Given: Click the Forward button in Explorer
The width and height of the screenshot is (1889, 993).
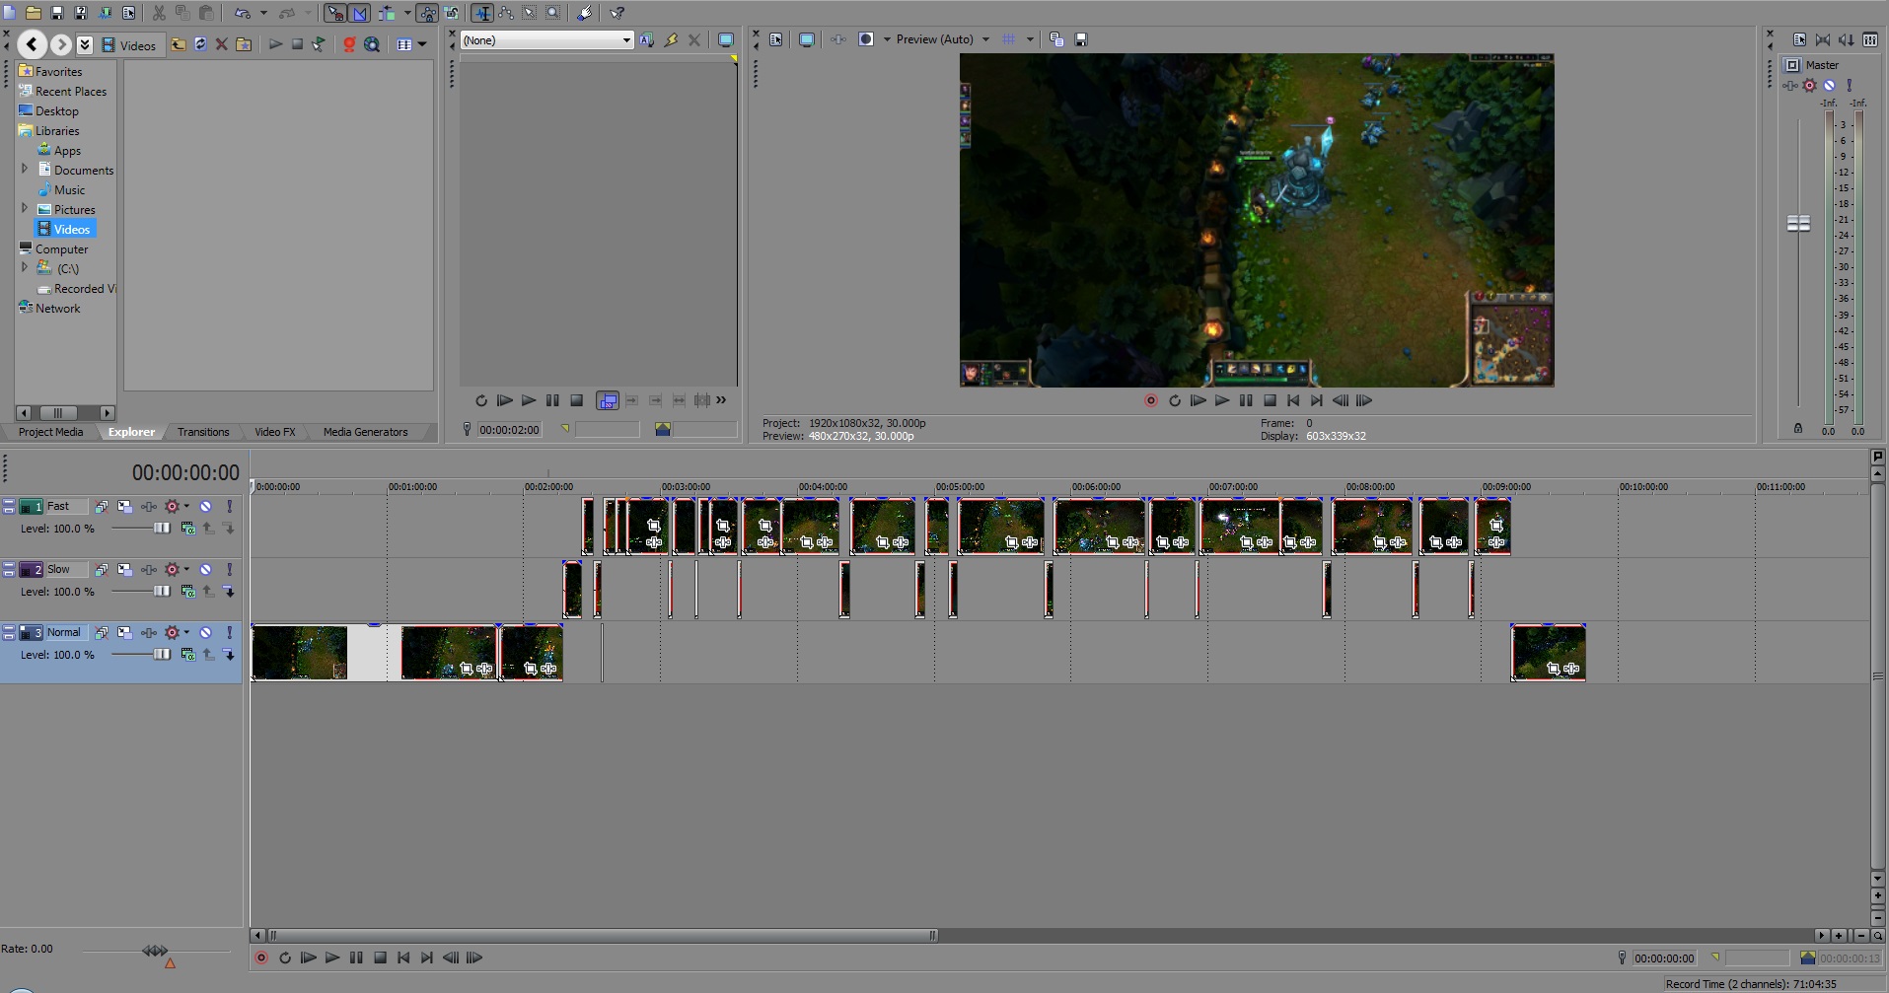Looking at the screenshot, I should point(61,44).
